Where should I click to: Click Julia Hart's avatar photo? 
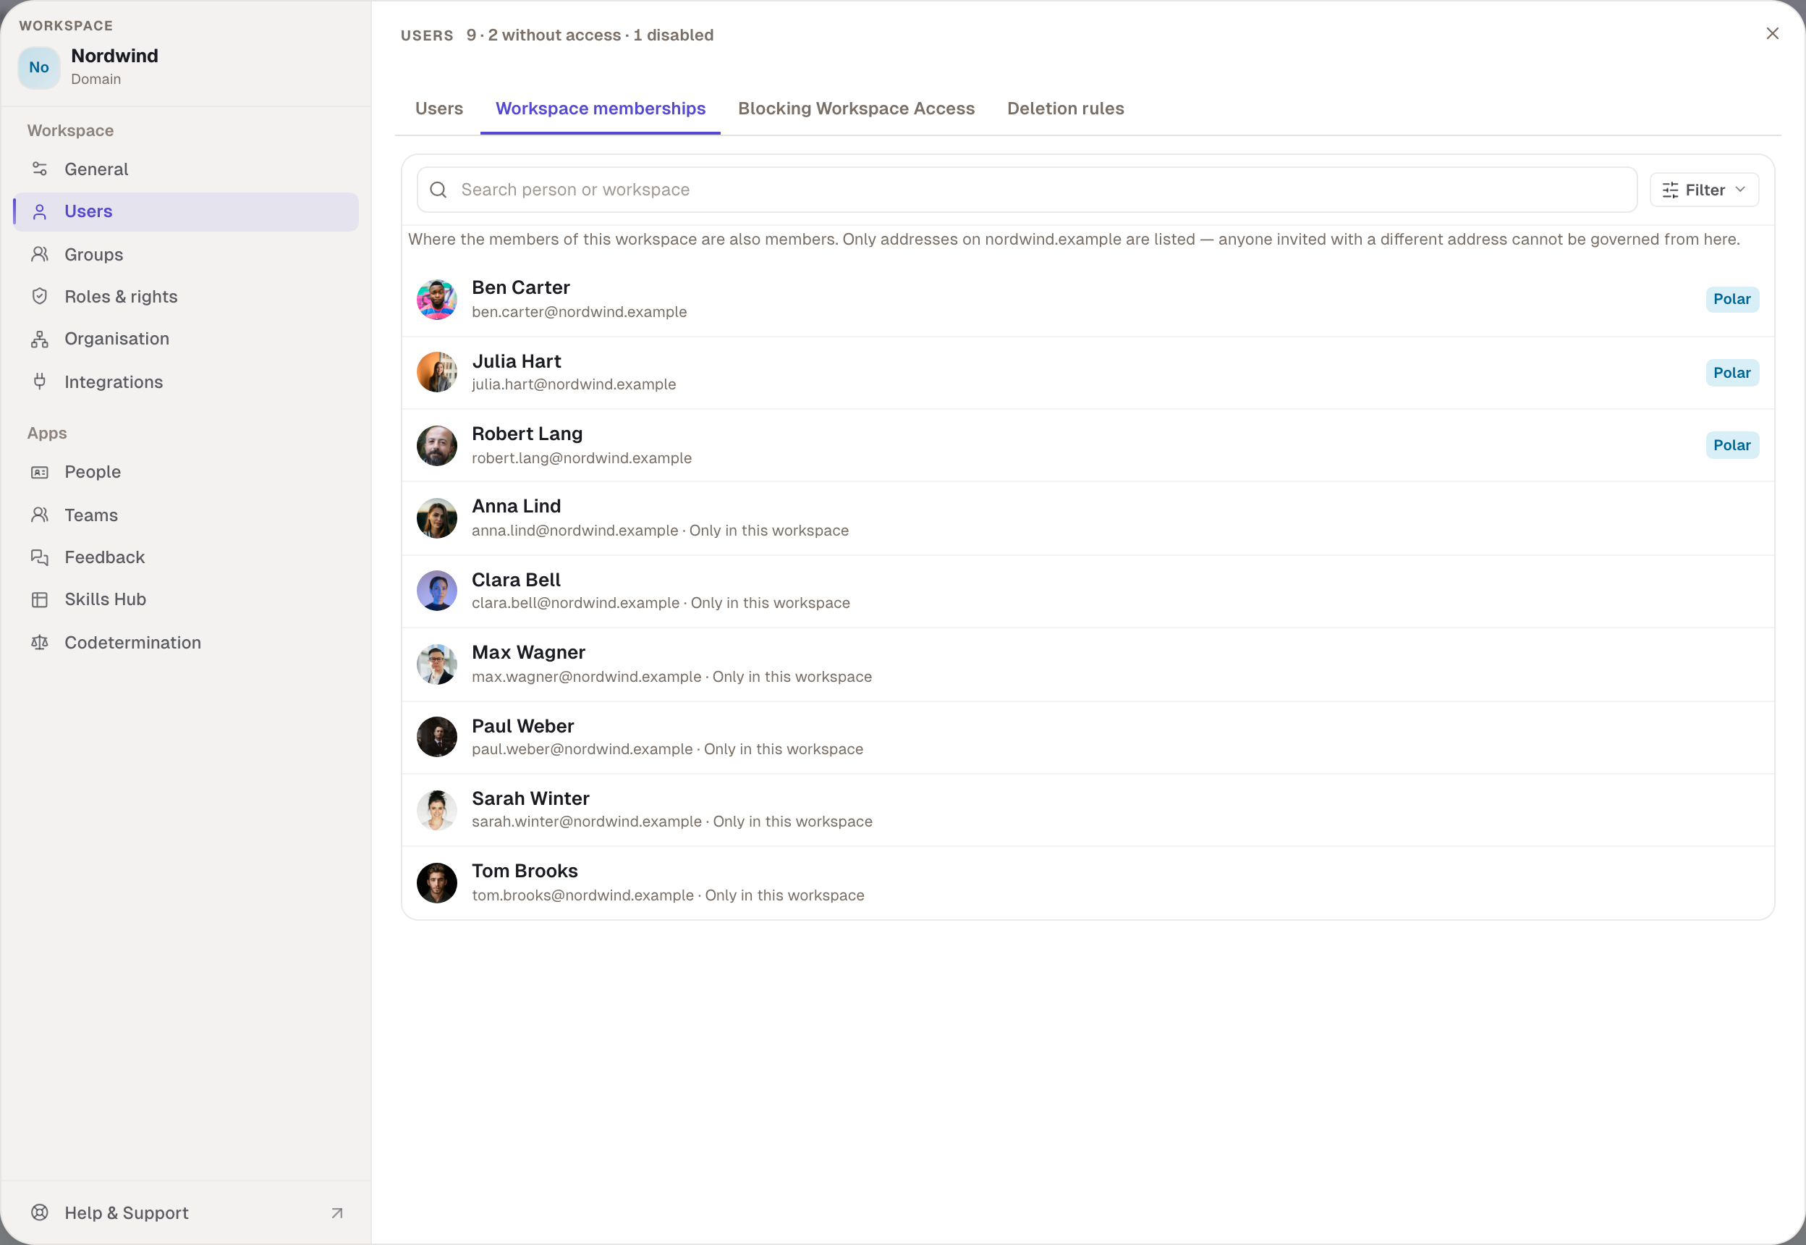437,372
